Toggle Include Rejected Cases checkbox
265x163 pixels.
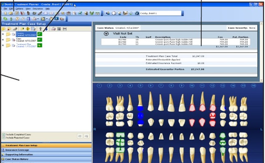pyautogui.click(x=3, y=138)
